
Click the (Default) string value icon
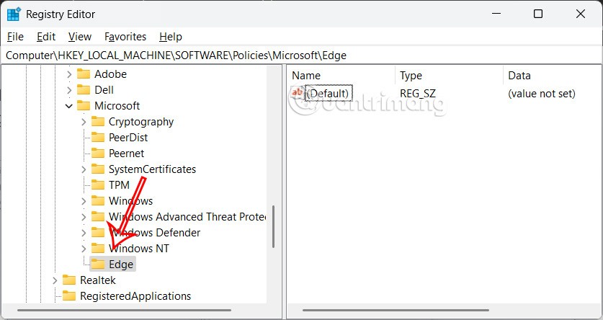point(298,93)
